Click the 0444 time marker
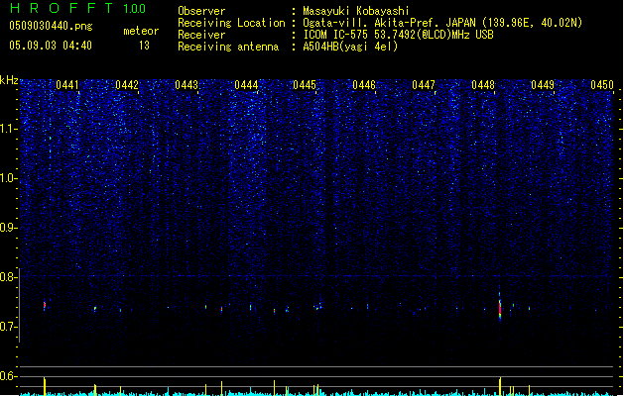624x396 pixels. (x=246, y=84)
